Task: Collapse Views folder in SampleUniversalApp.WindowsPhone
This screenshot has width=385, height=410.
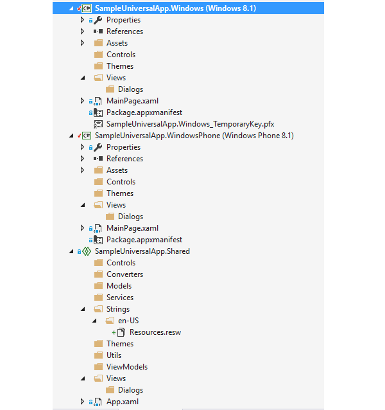Action: 83,205
